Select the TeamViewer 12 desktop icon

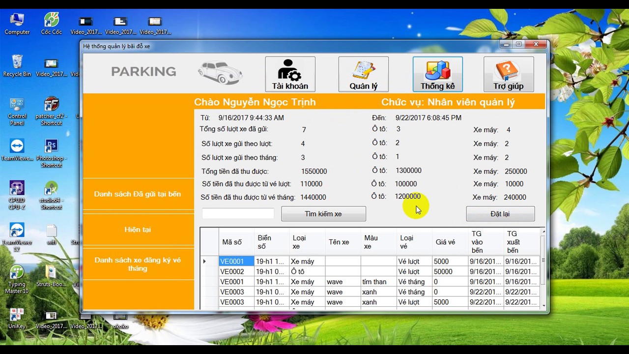pos(17,237)
